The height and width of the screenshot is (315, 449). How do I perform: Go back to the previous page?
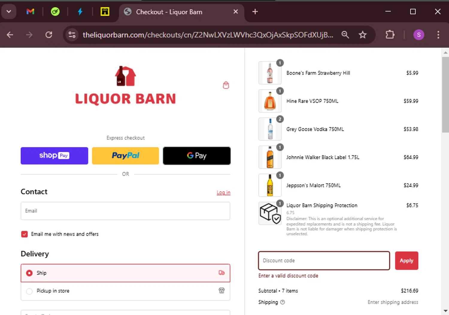[10, 35]
